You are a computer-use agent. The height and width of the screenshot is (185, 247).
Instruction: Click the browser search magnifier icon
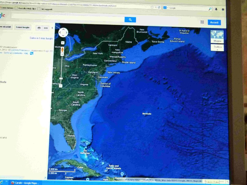click(x=210, y=9)
